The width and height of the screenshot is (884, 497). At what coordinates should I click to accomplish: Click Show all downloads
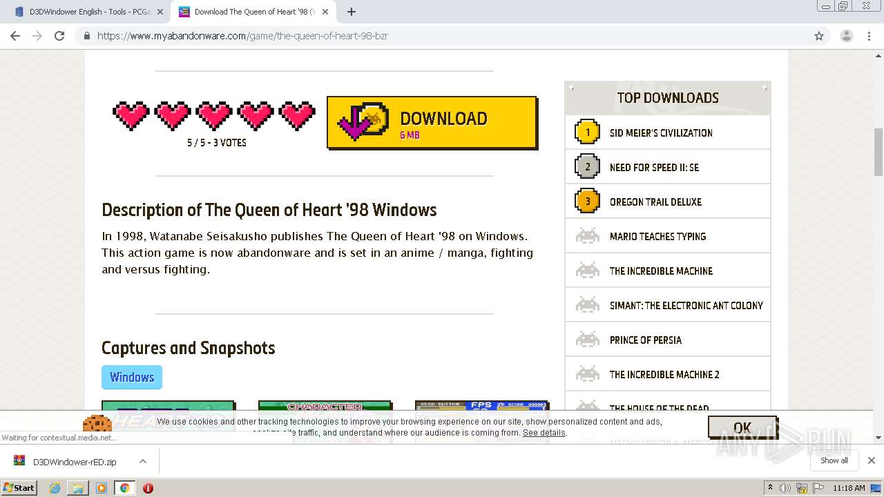[x=834, y=460]
